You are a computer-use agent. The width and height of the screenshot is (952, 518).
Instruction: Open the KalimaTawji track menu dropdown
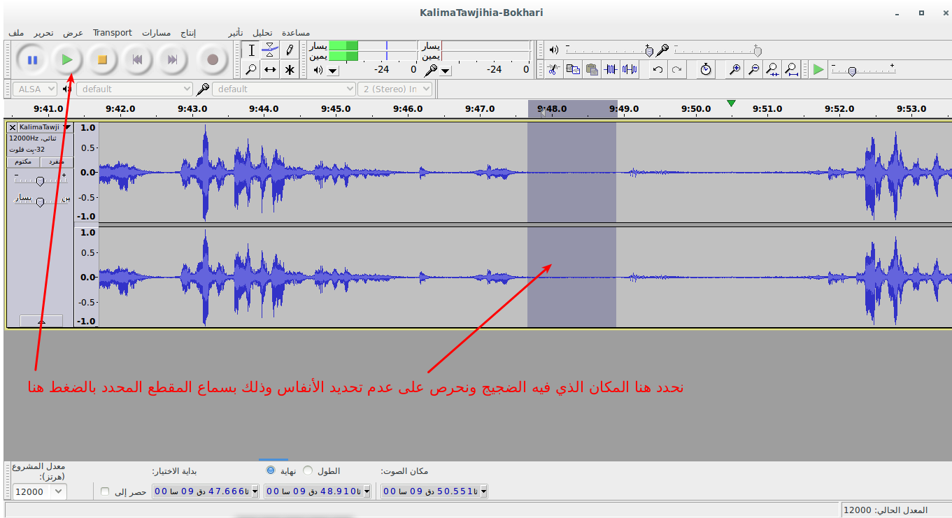coord(66,127)
